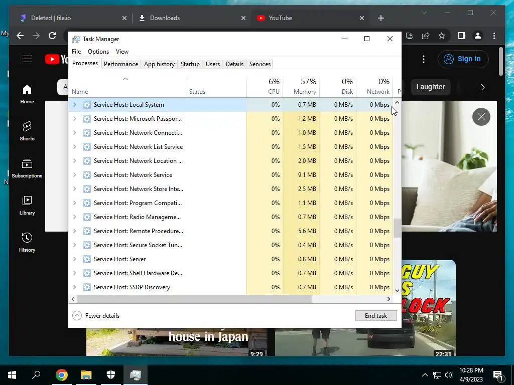Click the scroll down arrow in process list
Image resolution: width=514 pixels, height=385 pixels.
[x=398, y=290]
